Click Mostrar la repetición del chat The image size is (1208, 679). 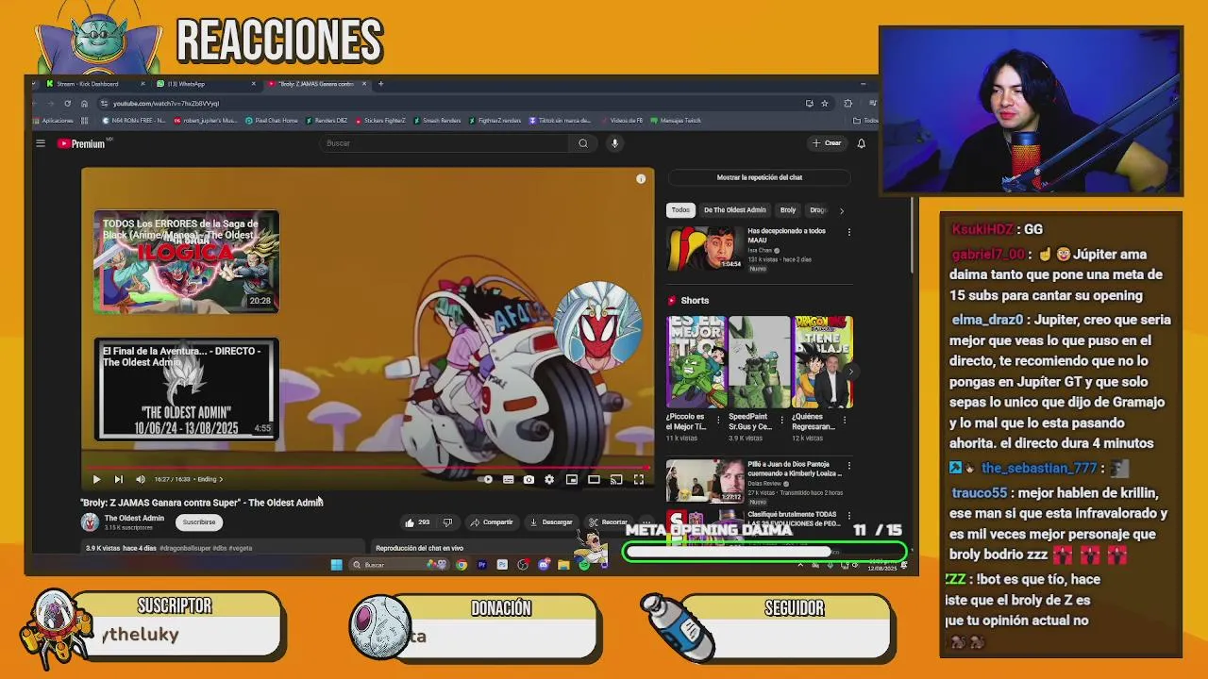click(760, 177)
